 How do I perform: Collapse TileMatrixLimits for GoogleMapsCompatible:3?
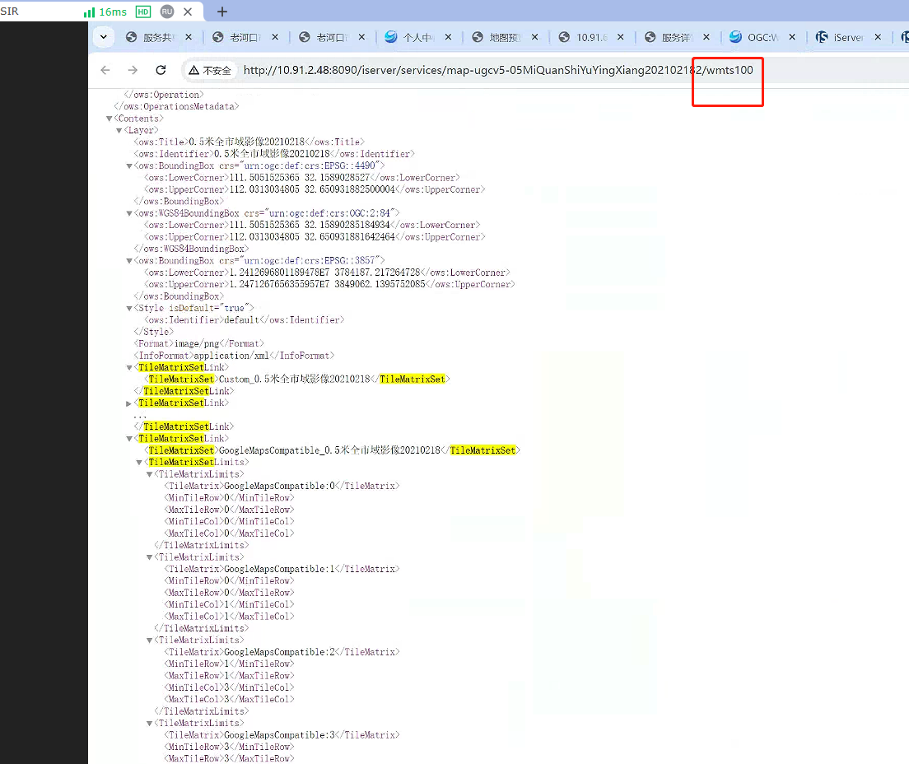(x=150, y=724)
